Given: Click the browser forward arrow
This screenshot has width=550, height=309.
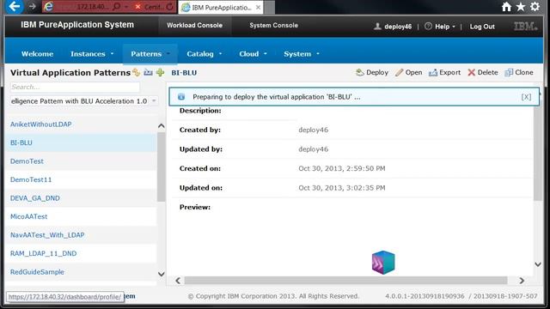Looking at the screenshot, I should (33, 7).
